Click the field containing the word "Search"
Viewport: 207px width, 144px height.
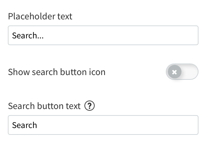(x=103, y=125)
